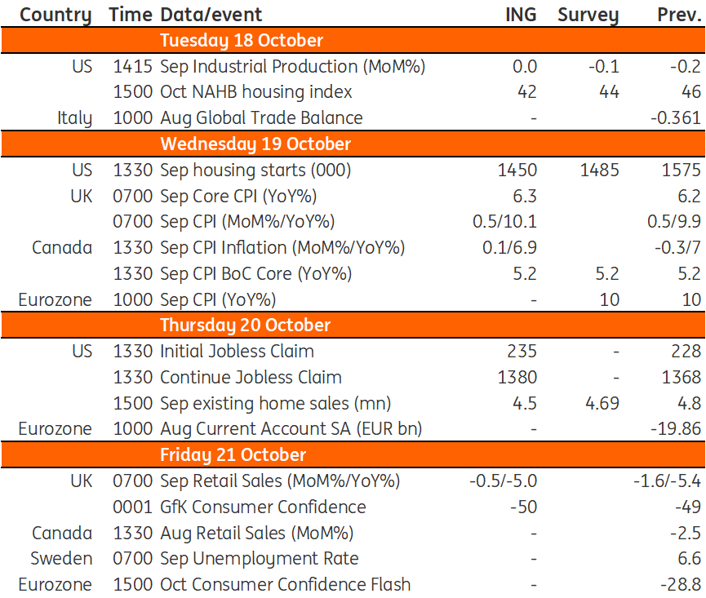Select Sep Unemployment Rate for Sweden
The width and height of the screenshot is (706, 598).
point(260,559)
